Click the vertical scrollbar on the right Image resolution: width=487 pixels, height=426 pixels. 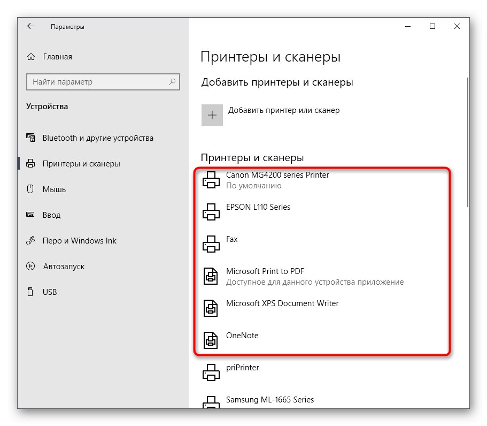coord(467,142)
